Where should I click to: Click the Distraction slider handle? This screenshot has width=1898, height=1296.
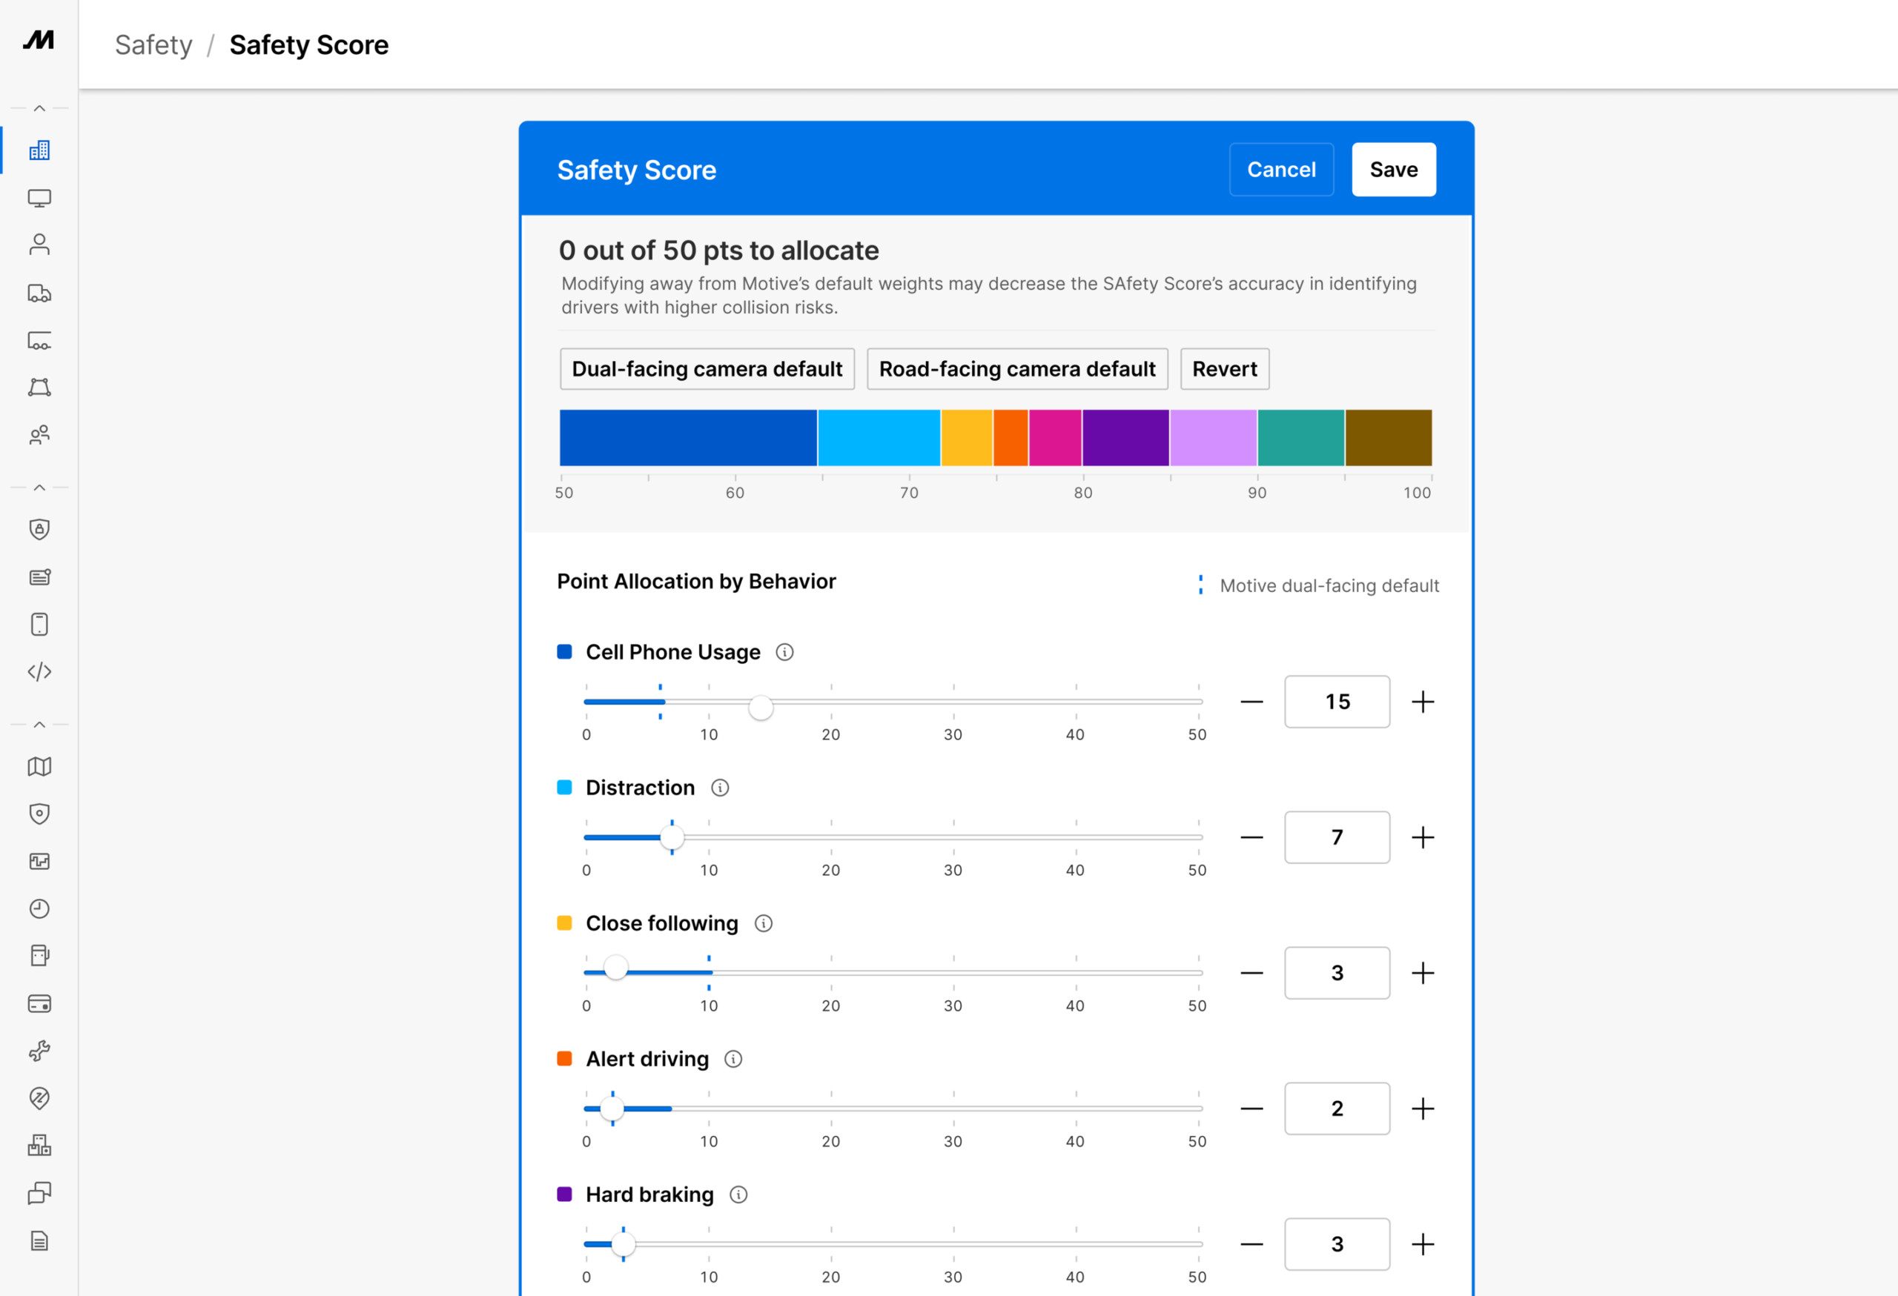(x=671, y=837)
